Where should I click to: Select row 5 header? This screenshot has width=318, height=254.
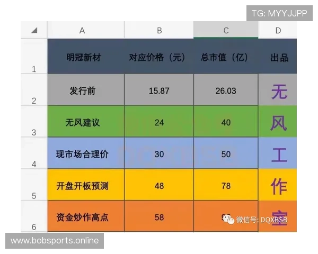34,185
